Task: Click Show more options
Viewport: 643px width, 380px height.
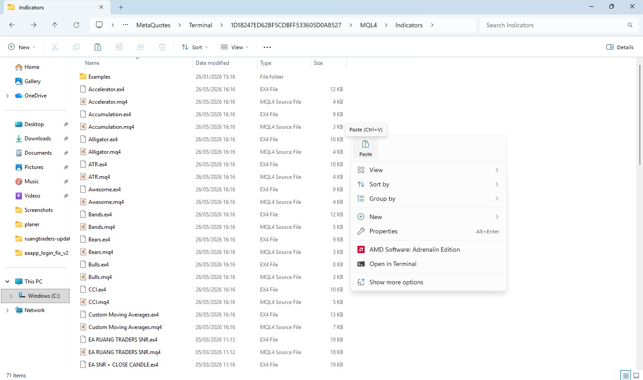Action: tap(429, 282)
